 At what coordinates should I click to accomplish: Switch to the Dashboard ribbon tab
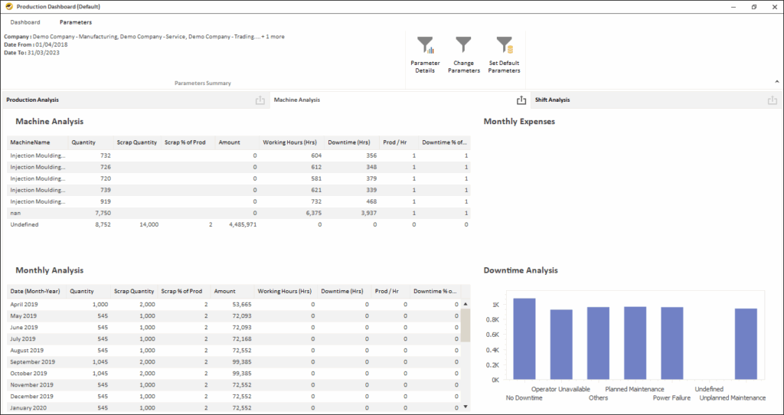click(25, 22)
